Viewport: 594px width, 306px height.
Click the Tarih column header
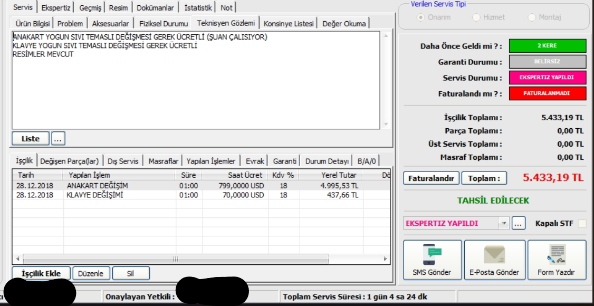[37, 175]
